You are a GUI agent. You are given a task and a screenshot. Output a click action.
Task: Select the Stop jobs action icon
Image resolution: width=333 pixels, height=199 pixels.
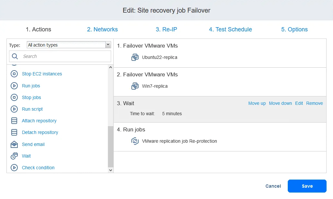(14, 97)
